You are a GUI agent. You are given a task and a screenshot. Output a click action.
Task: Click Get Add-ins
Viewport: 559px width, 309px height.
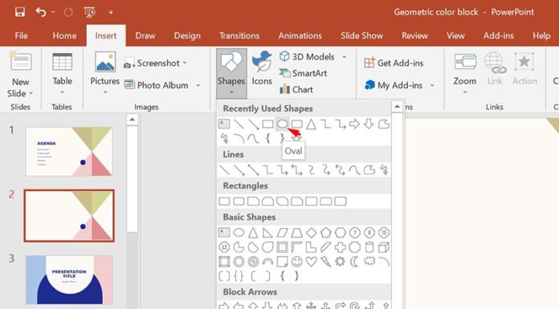[394, 63]
